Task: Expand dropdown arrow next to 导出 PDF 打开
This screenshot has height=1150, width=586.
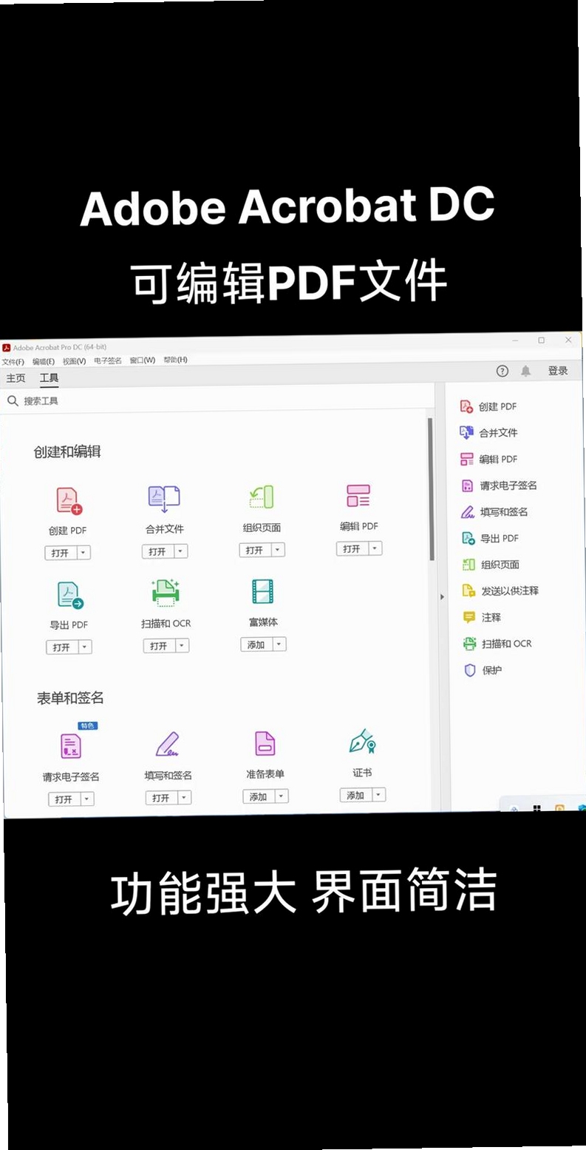Action: [x=86, y=647]
